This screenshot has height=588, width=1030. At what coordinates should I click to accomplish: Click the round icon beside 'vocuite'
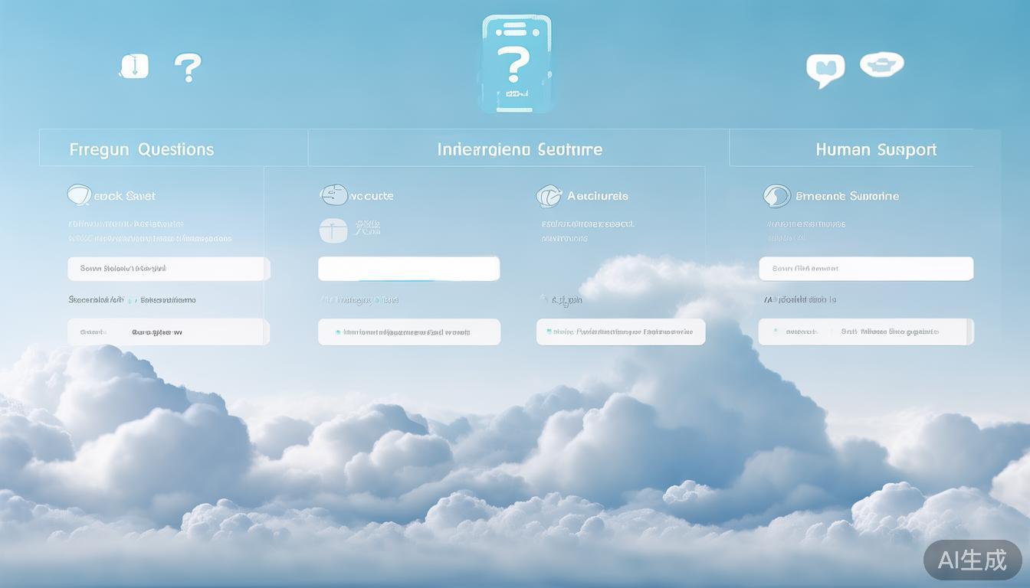click(x=333, y=195)
